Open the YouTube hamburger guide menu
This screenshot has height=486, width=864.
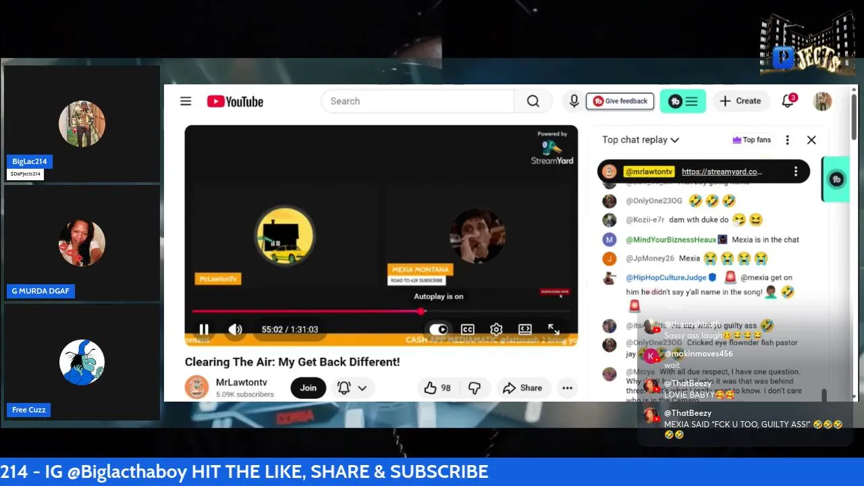(186, 101)
